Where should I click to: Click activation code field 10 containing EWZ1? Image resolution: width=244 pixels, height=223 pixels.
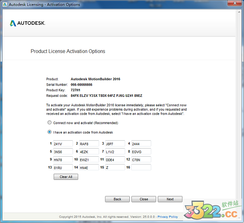pyautogui.click(x=89, y=160)
